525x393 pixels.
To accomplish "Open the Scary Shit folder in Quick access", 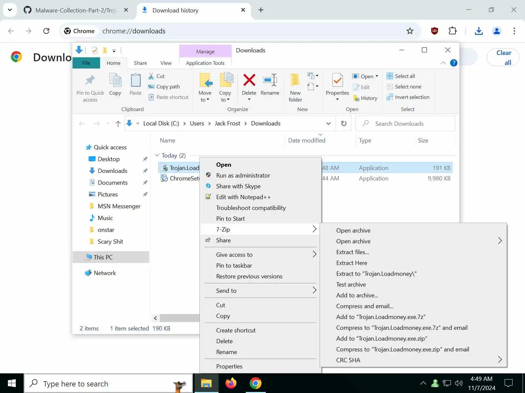I will tap(110, 241).
